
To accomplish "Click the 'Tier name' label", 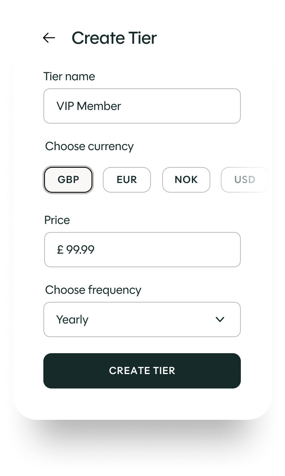I will click(x=69, y=76).
